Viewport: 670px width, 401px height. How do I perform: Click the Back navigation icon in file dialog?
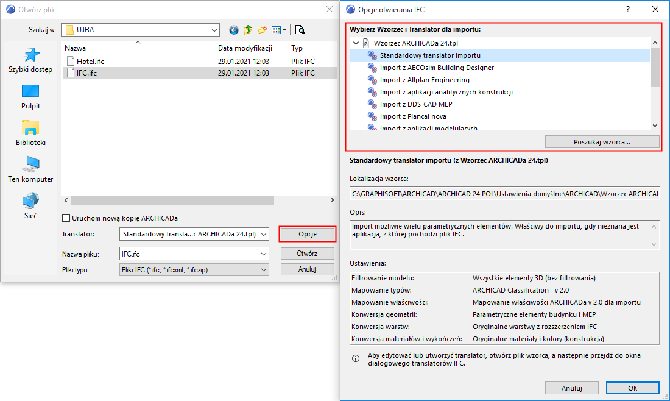coord(234,30)
